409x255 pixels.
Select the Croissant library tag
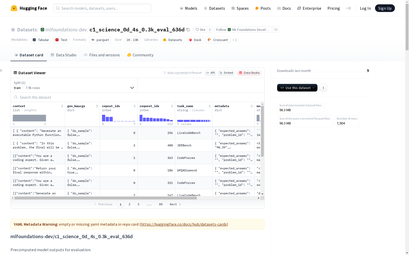coord(218,40)
